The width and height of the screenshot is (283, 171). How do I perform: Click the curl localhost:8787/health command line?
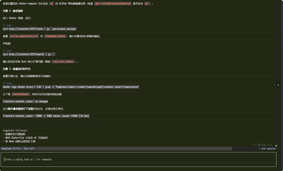click(29, 54)
